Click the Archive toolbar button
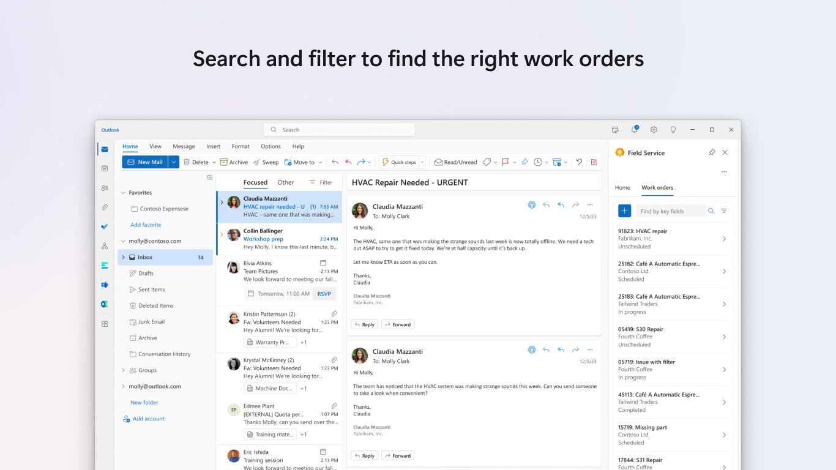The image size is (836, 470). (x=234, y=162)
